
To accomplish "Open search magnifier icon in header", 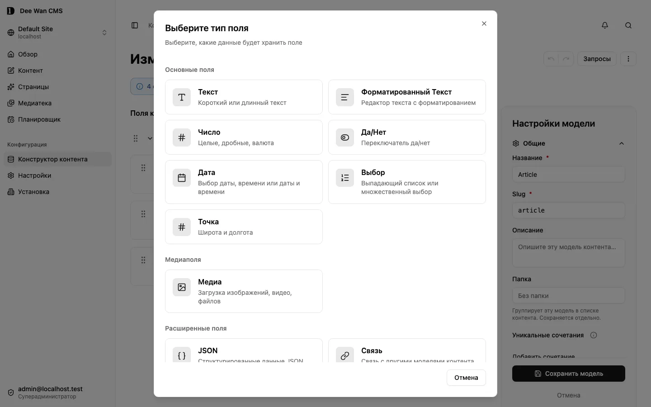I will click(628, 25).
